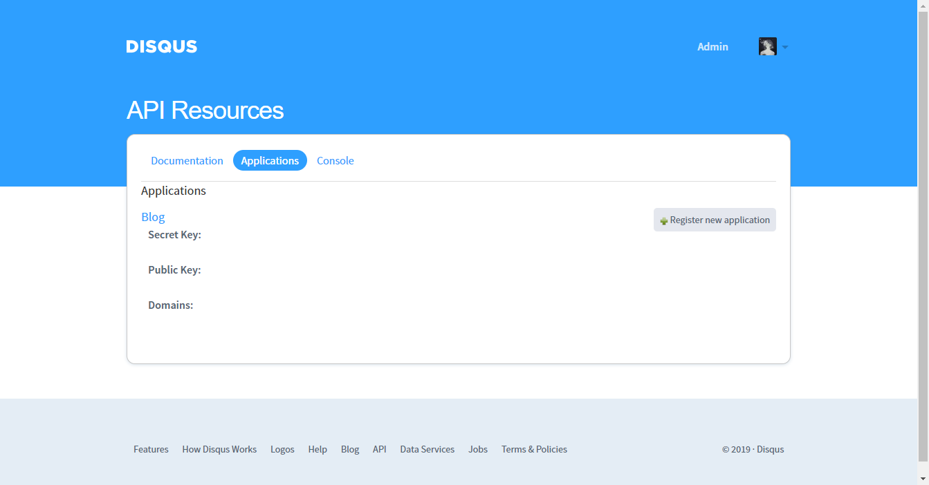The height and width of the screenshot is (485, 929).
Task: Visit the Data Services footer link
Action: coord(427,449)
